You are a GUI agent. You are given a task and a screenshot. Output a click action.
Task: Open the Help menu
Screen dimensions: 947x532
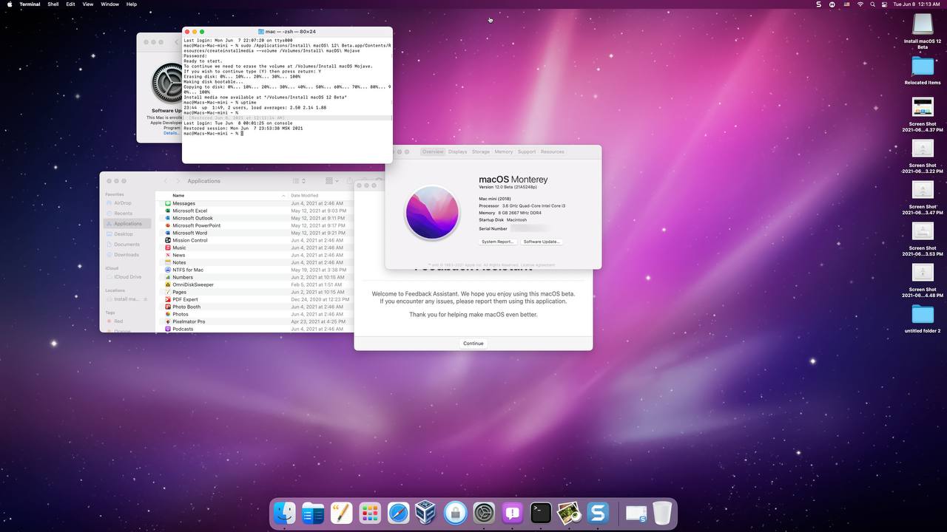pyautogui.click(x=132, y=4)
